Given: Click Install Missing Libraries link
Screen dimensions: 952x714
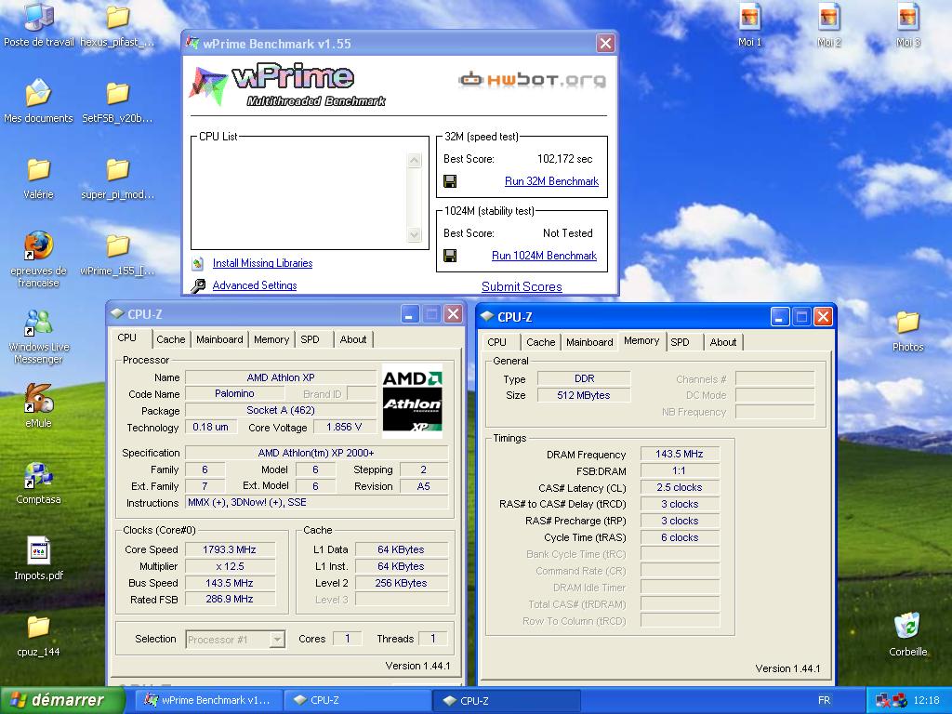Looking at the screenshot, I should pos(262,263).
